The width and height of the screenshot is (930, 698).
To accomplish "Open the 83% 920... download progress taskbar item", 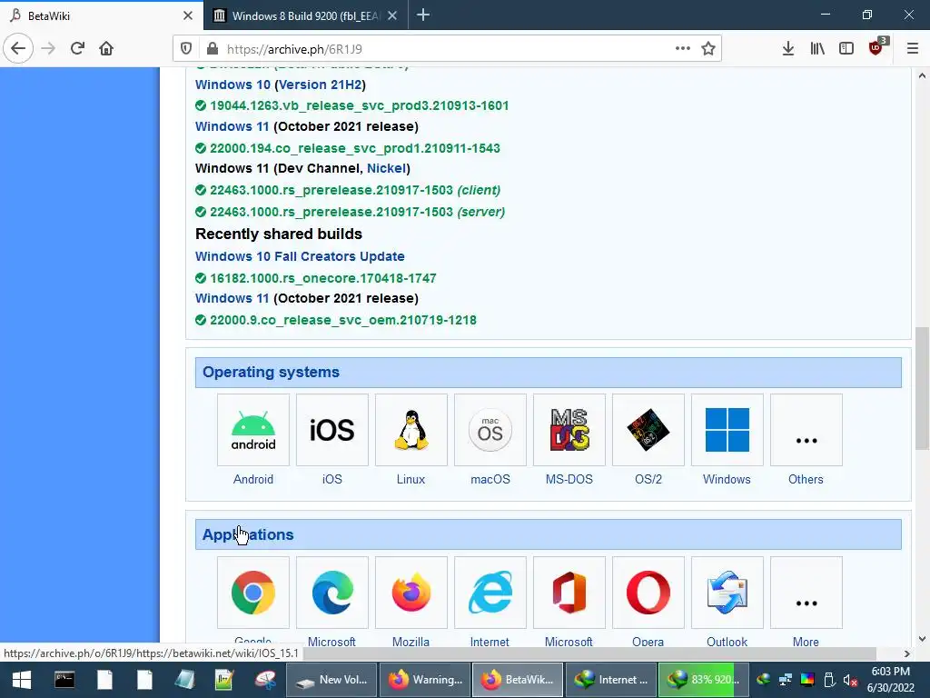I will [705, 680].
